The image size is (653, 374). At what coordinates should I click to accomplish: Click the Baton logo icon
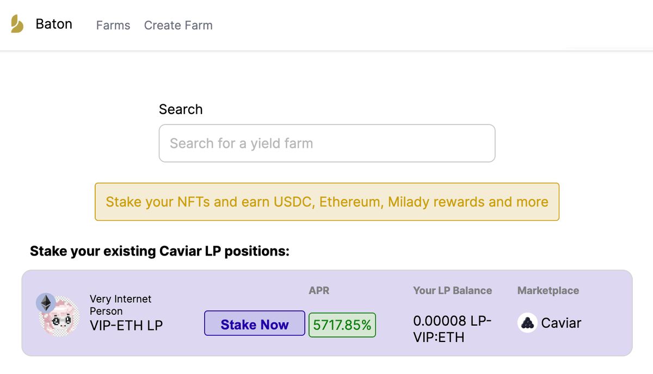tap(17, 24)
